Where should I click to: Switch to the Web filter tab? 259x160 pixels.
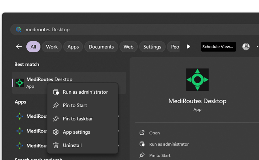pyautogui.click(x=128, y=47)
